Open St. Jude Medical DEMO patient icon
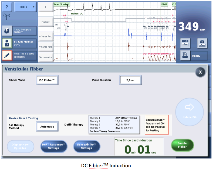 [x=6, y=43]
